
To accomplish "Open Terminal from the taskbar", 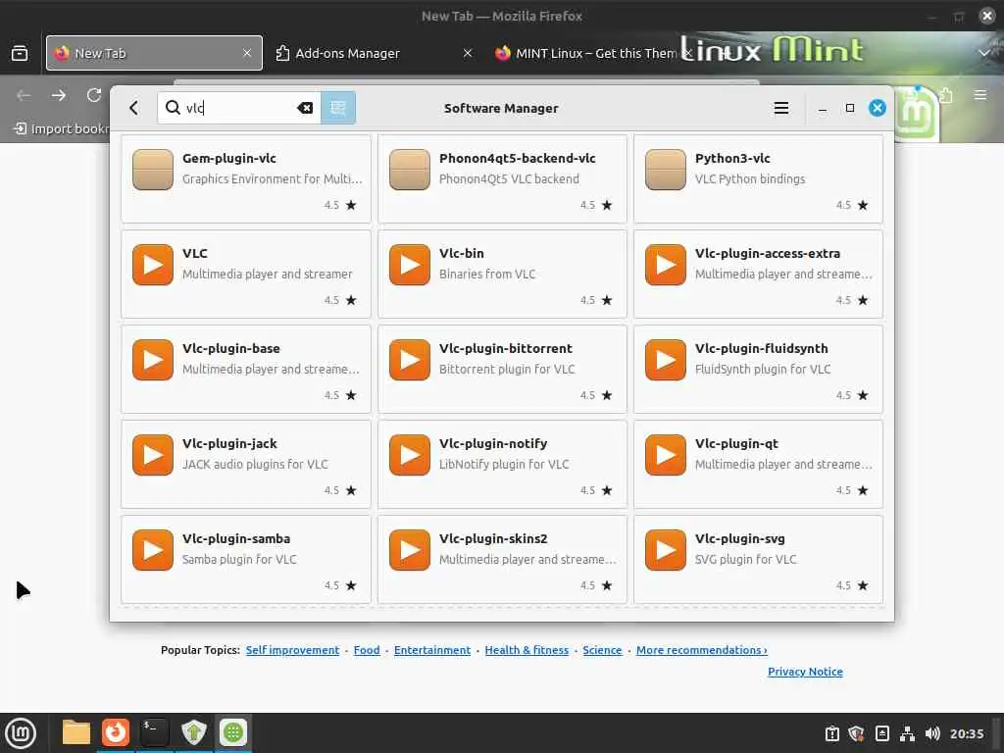I will [154, 732].
